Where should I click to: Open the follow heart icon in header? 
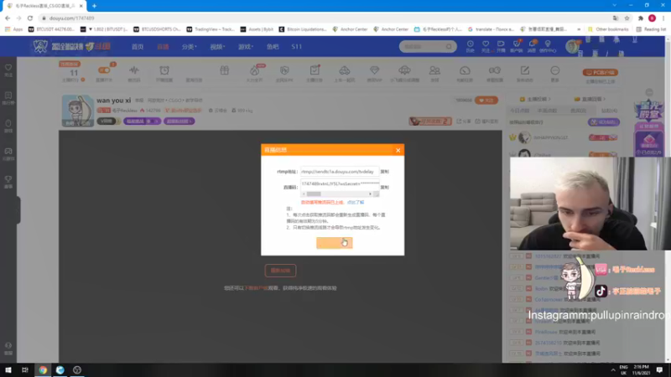[x=486, y=46]
